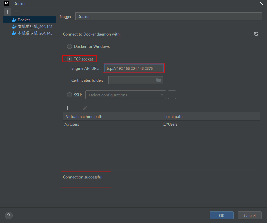Select the /c/Users virtual path cell
Viewport: 267px width, 223px height.
click(112, 124)
